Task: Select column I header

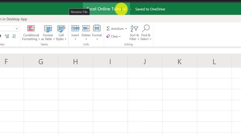Action: [110, 61]
